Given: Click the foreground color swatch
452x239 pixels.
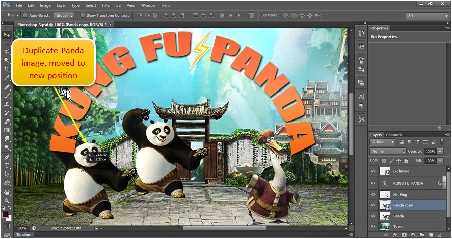Looking at the screenshot, I should (x=5, y=215).
